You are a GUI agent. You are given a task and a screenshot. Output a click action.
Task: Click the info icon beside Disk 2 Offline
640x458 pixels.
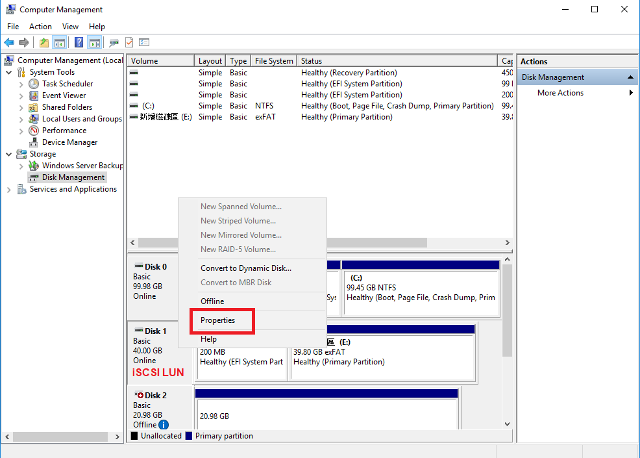click(x=164, y=425)
